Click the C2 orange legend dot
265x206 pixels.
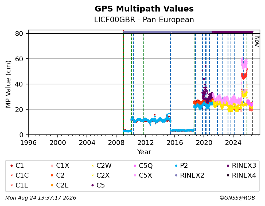[52, 175]
